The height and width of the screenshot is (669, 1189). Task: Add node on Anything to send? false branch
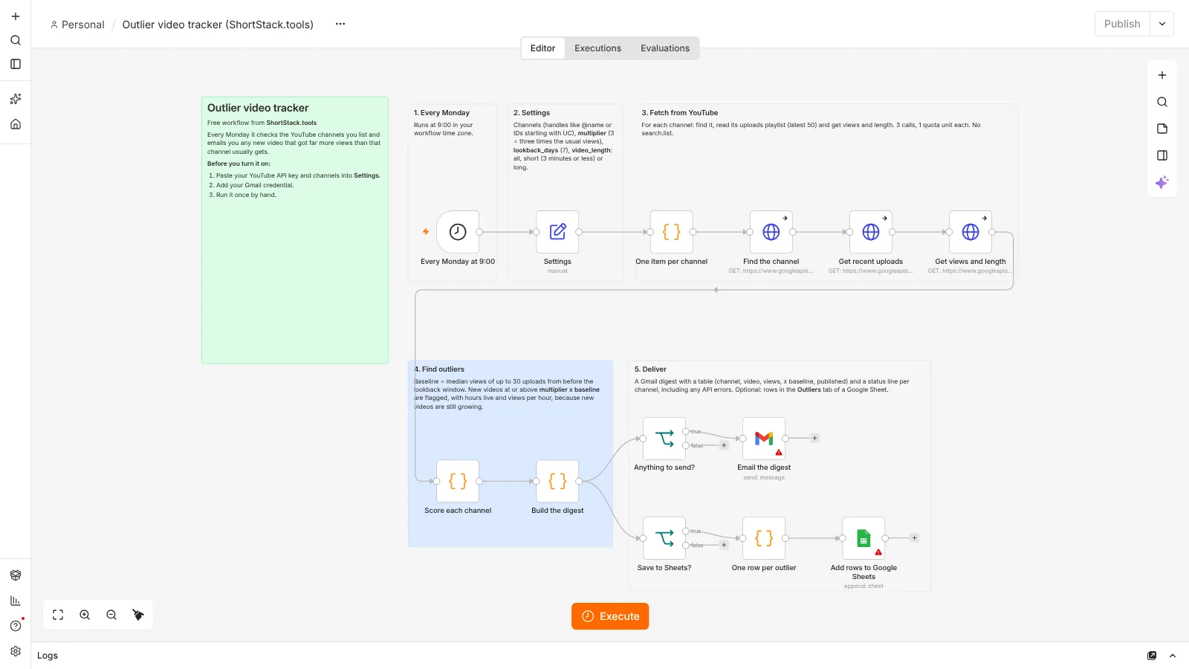pos(724,445)
